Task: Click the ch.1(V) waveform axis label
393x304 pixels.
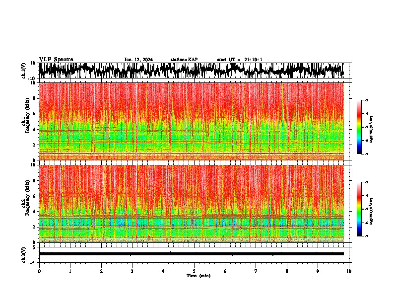Action: pos(24,71)
